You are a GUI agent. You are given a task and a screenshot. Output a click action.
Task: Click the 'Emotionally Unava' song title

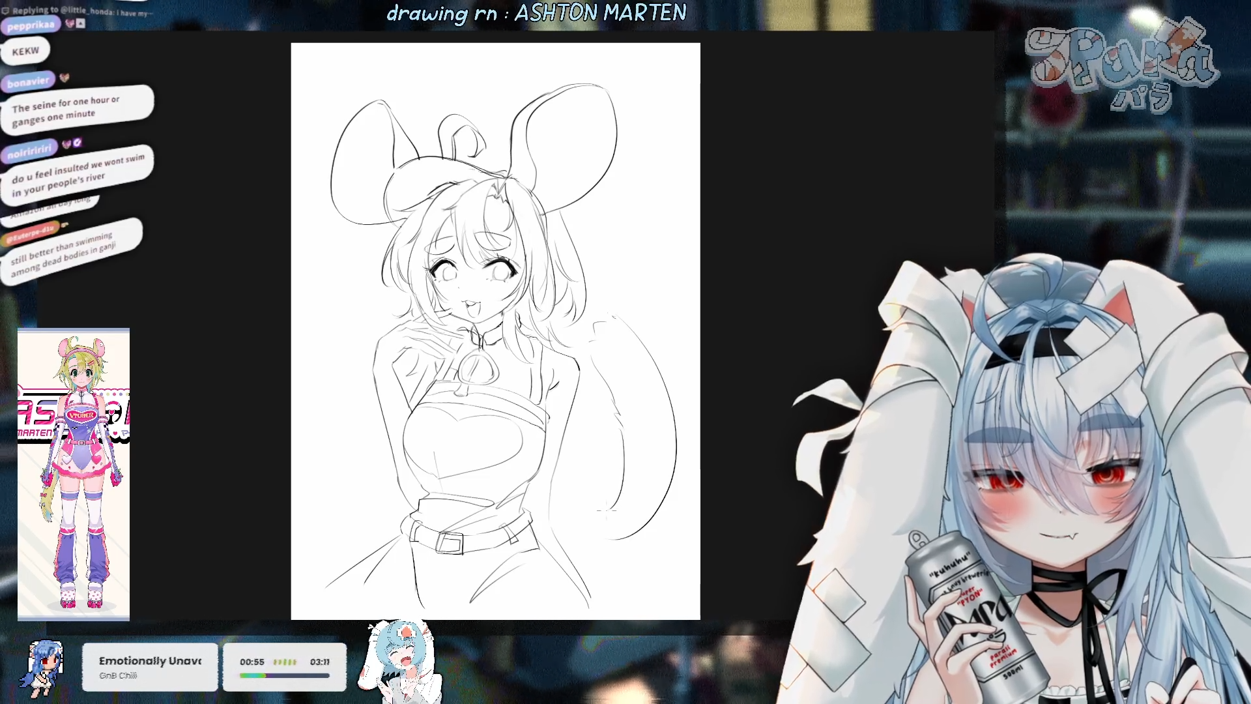click(x=150, y=661)
